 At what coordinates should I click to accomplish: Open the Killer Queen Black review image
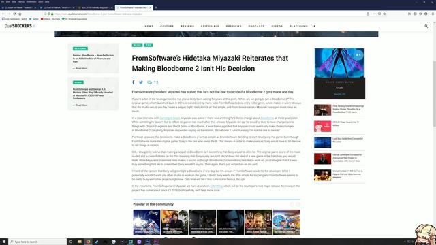pos(339,63)
